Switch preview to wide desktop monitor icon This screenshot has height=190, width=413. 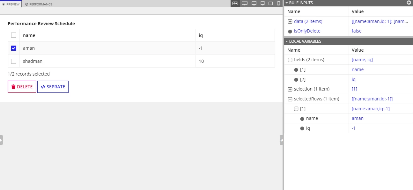[245, 4]
